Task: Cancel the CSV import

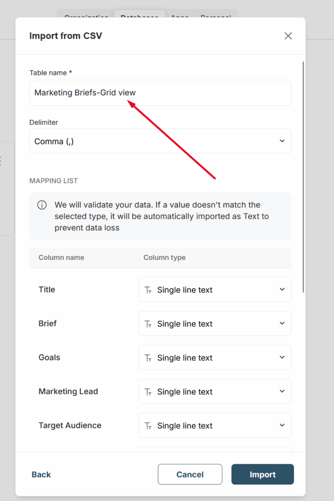Action: (x=190, y=474)
